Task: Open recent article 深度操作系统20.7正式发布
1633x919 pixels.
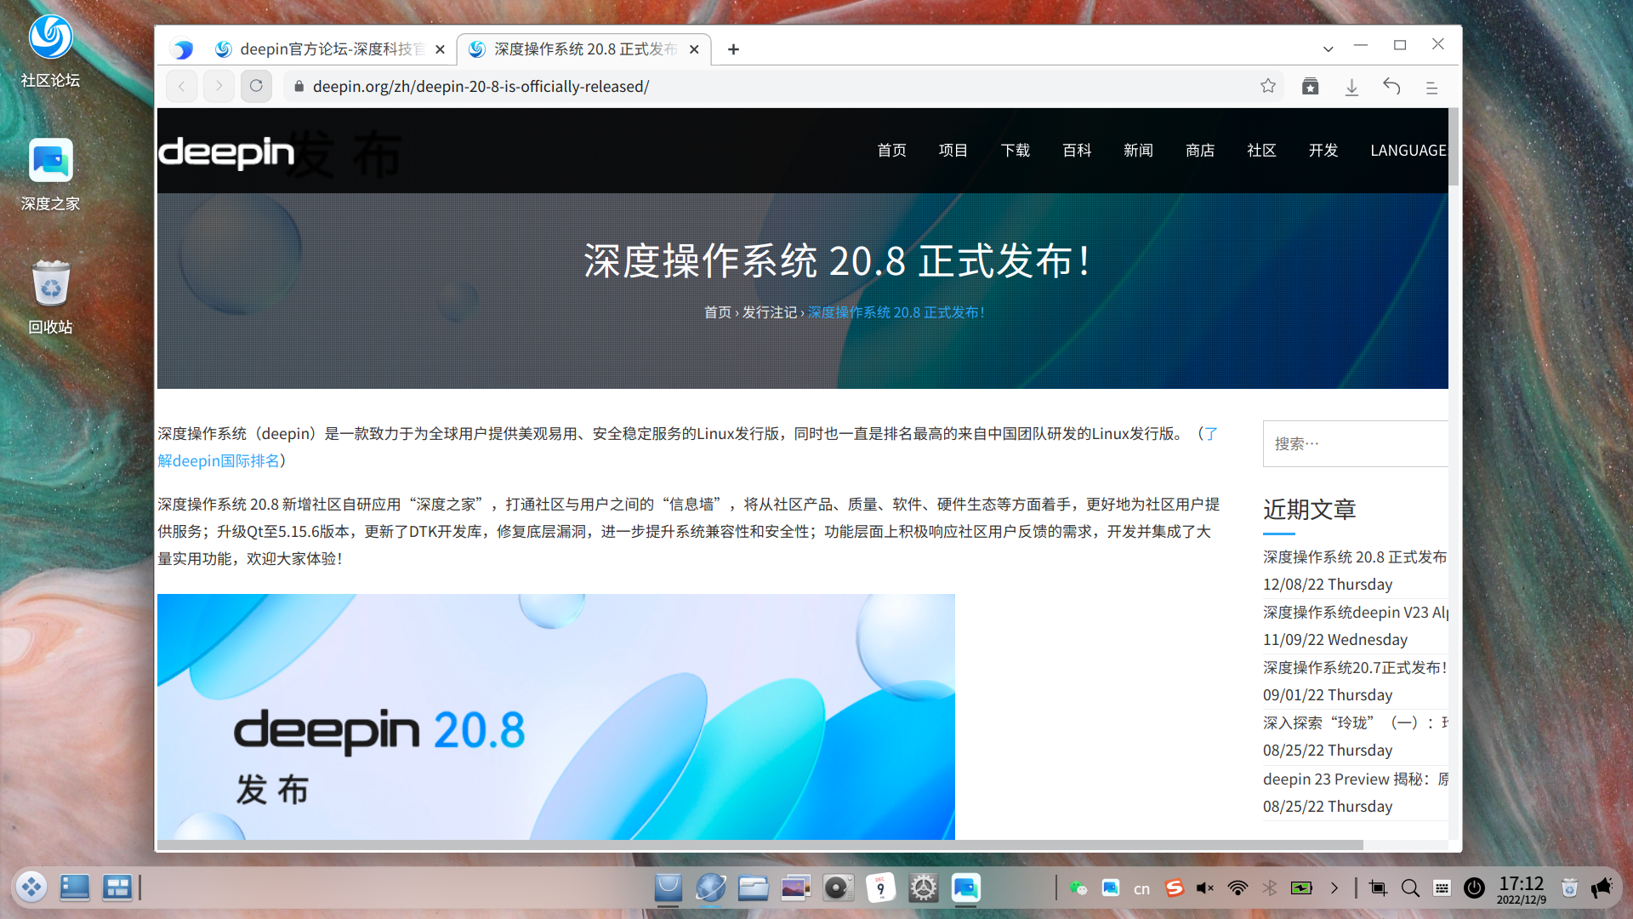Action: 1355,667
